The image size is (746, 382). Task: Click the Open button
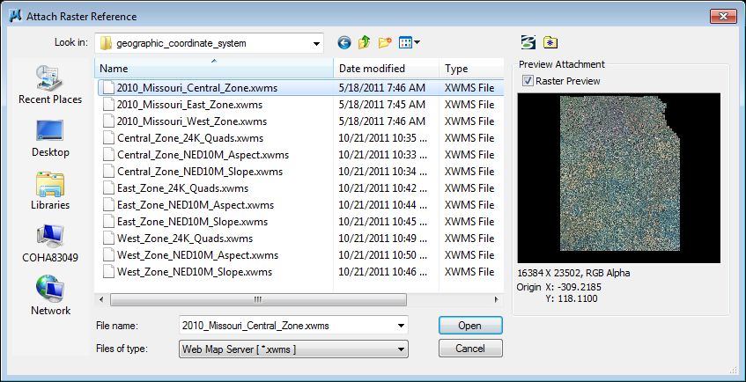point(470,326)
